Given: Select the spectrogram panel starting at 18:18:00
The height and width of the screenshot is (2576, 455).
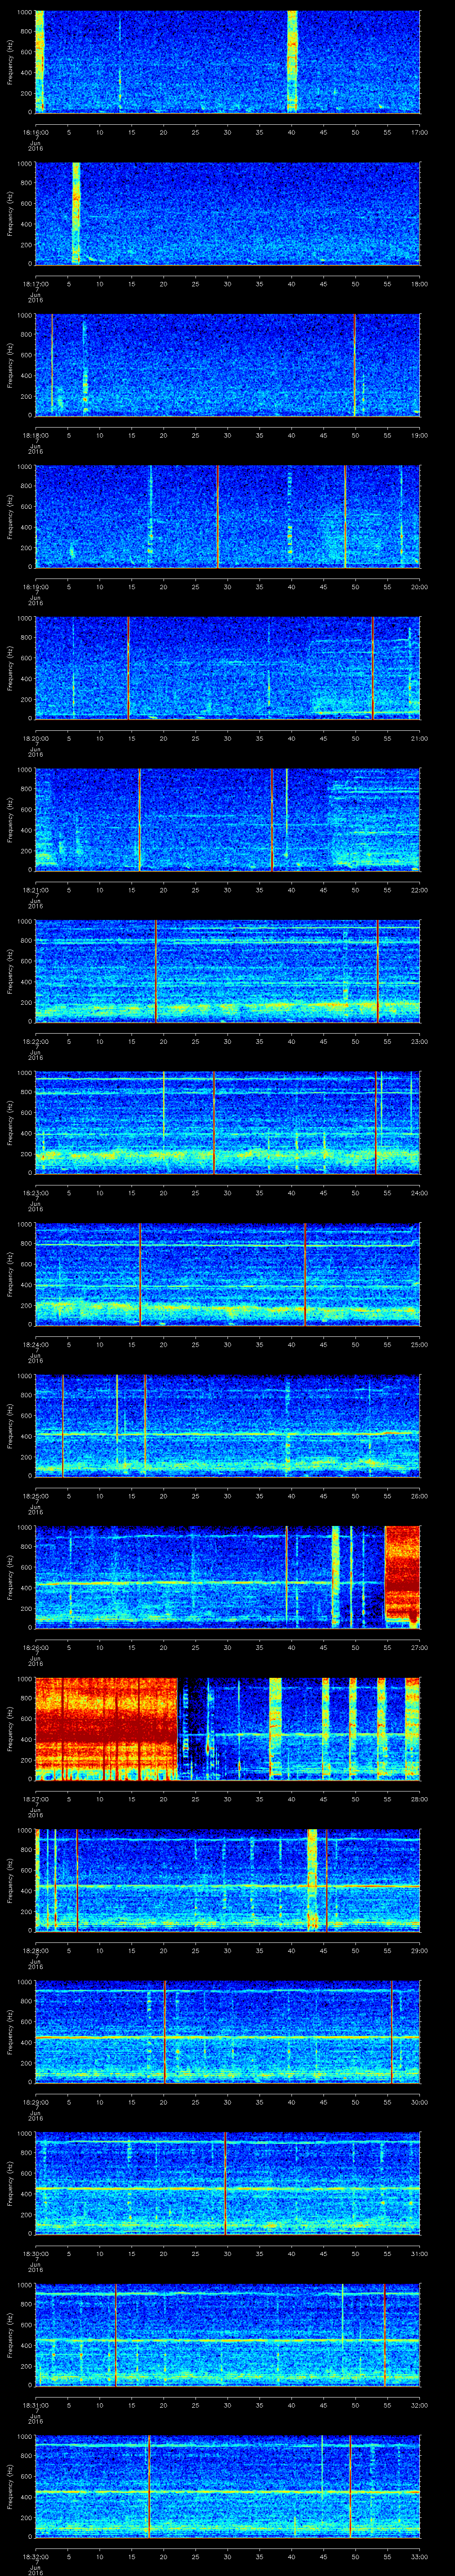Looking at the screenshot, I should tap(227, 365).
